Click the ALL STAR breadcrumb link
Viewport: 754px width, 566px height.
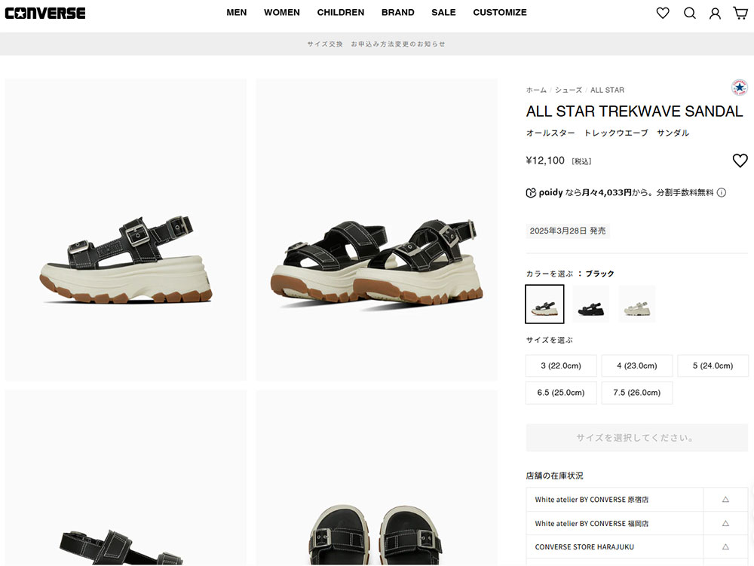pos(607,90)
